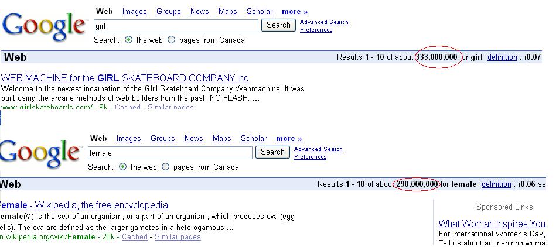Select "pages from Canada" for girl search

(172, 40)
